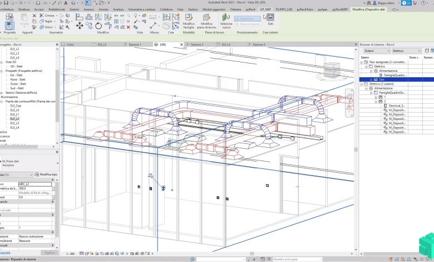Select the highlighted Dati tree item
The width and height of the screenshot is (434, 262).
(381, 79)
